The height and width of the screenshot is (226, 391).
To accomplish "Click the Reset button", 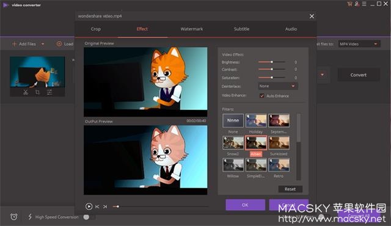I will pos(290,189).
